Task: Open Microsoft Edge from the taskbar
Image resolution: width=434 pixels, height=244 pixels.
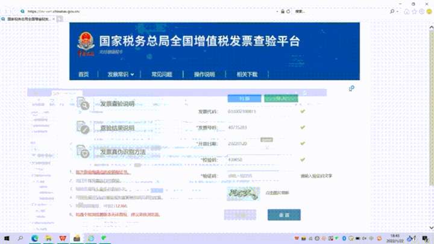Action: coord(34,238)
